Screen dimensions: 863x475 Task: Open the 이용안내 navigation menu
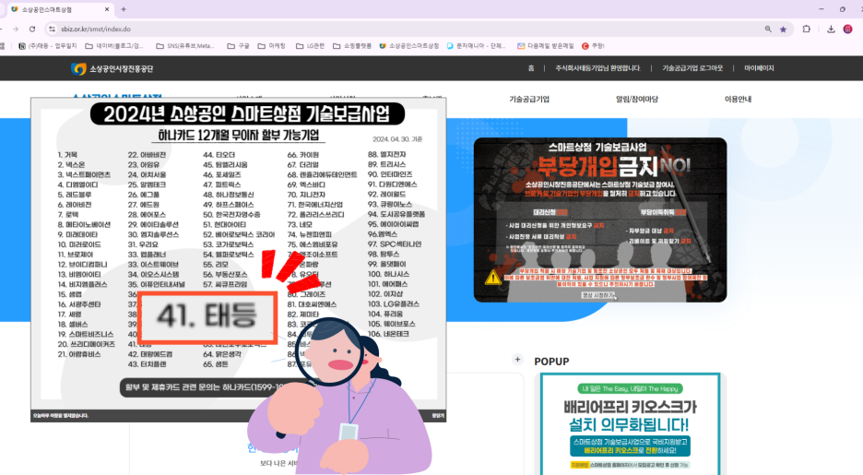pyautogui.click(x=738, y=99)
